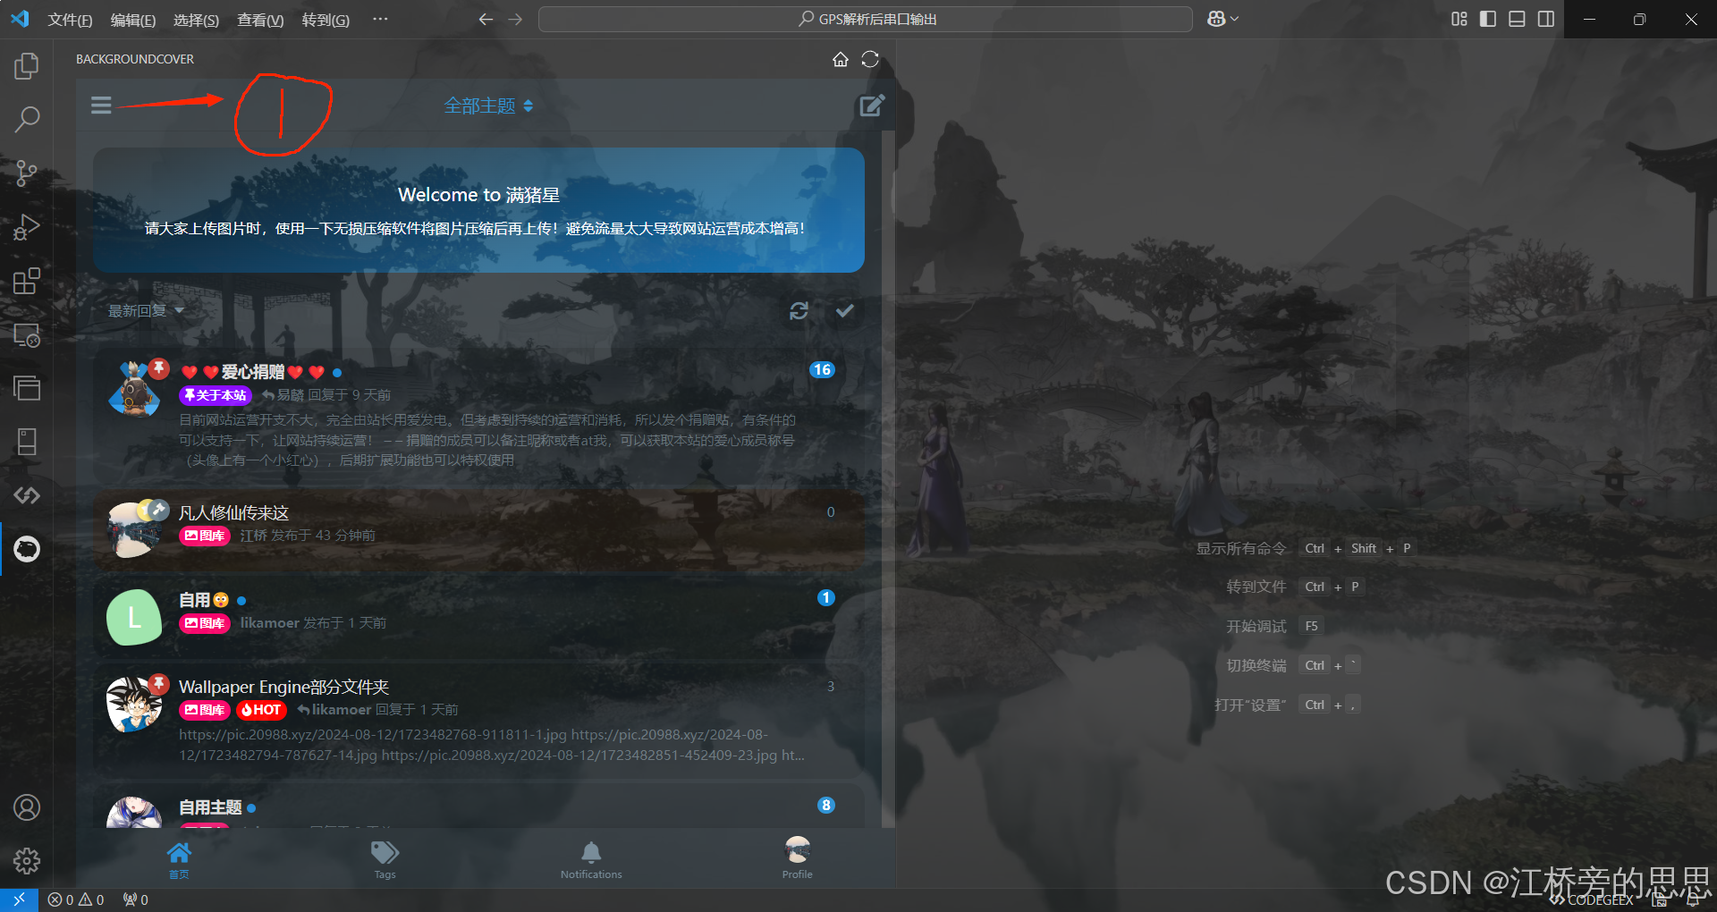Screen dimensions: 1717x912
Task: Open the 查看(V) menu
Action: [x=260, y=20]
